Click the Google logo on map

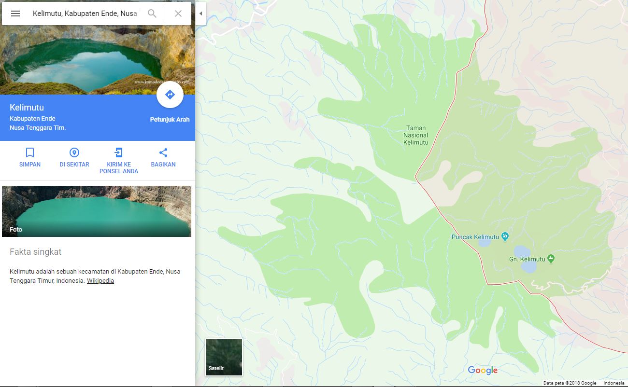pos(483,370)
